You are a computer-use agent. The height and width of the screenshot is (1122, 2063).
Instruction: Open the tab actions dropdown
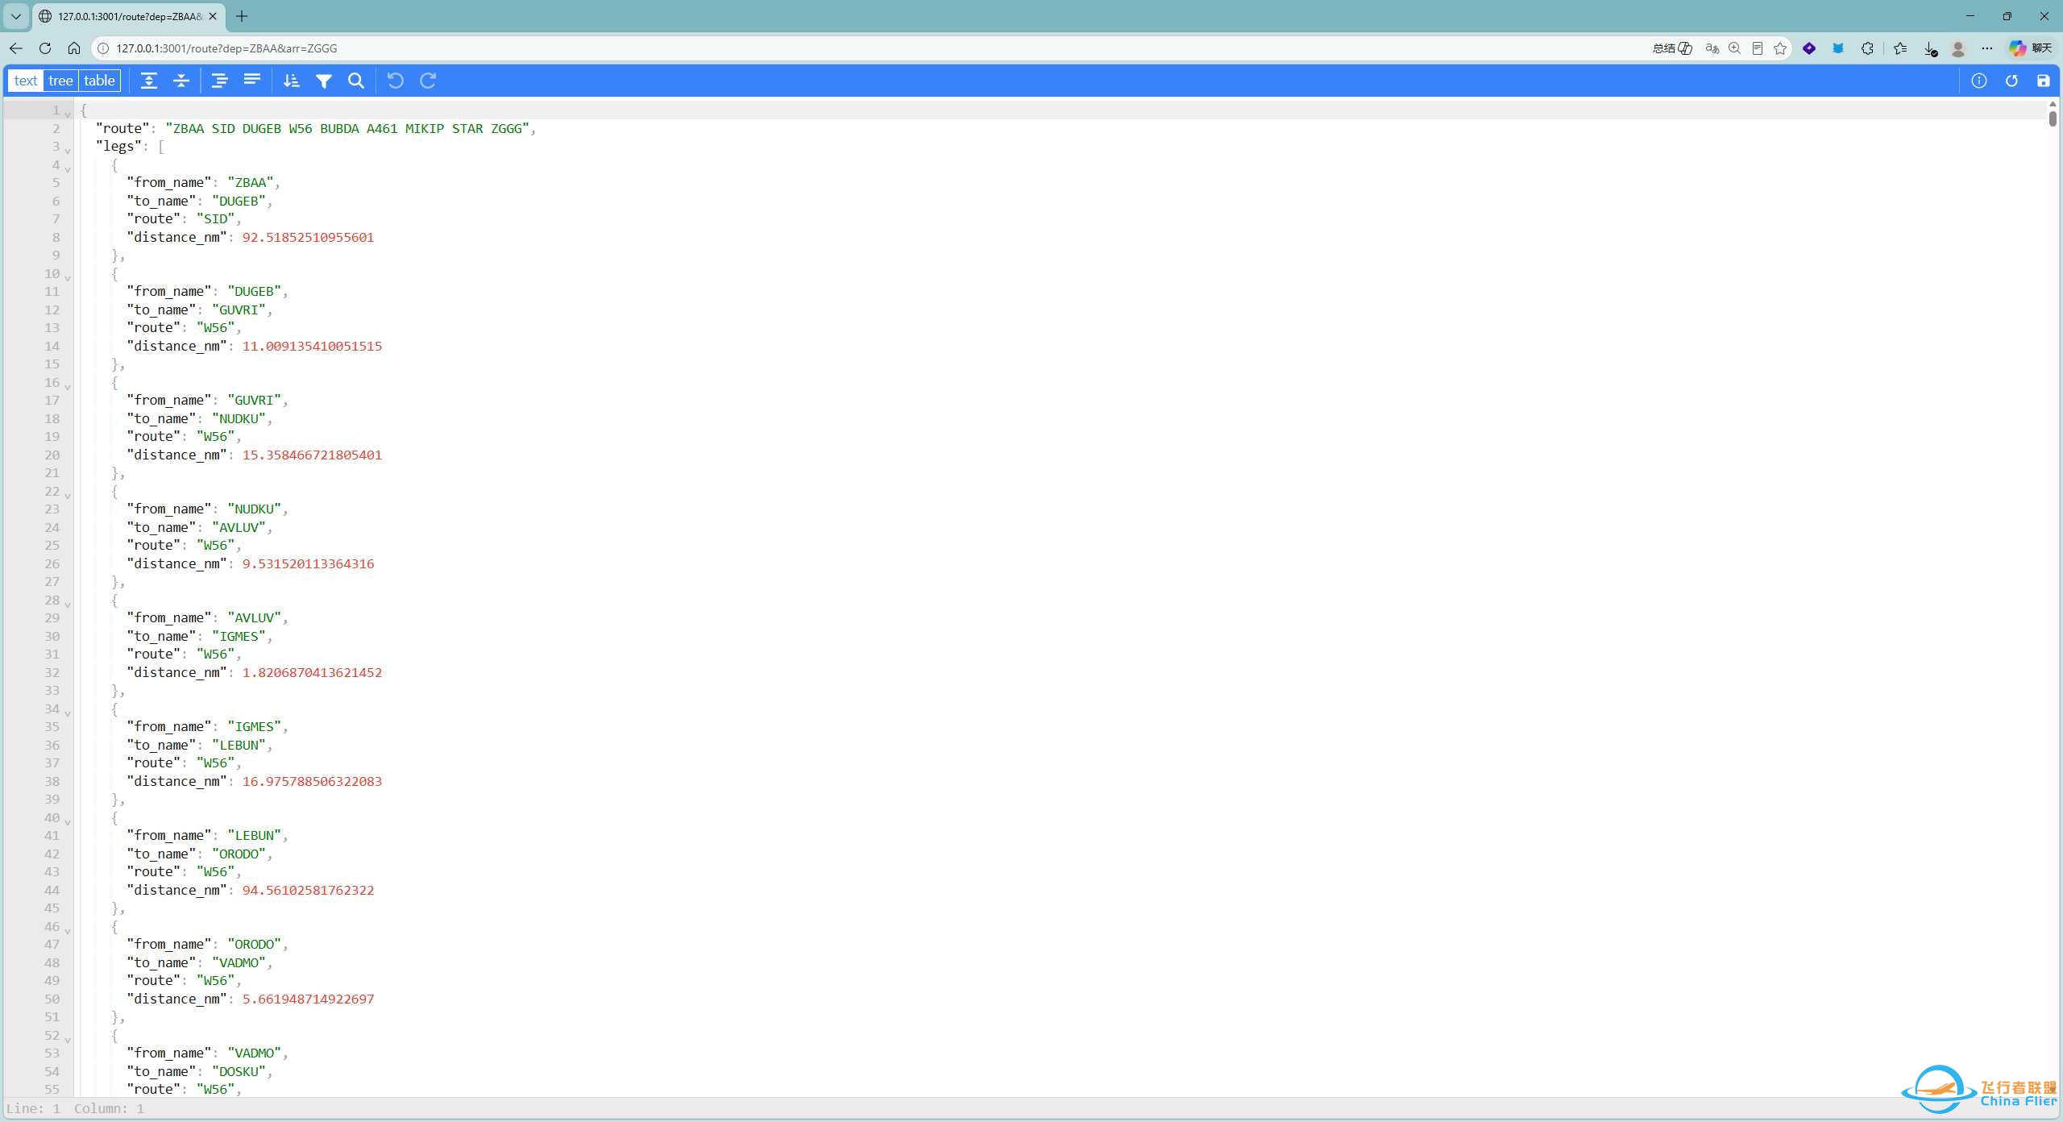coord(16,16)
